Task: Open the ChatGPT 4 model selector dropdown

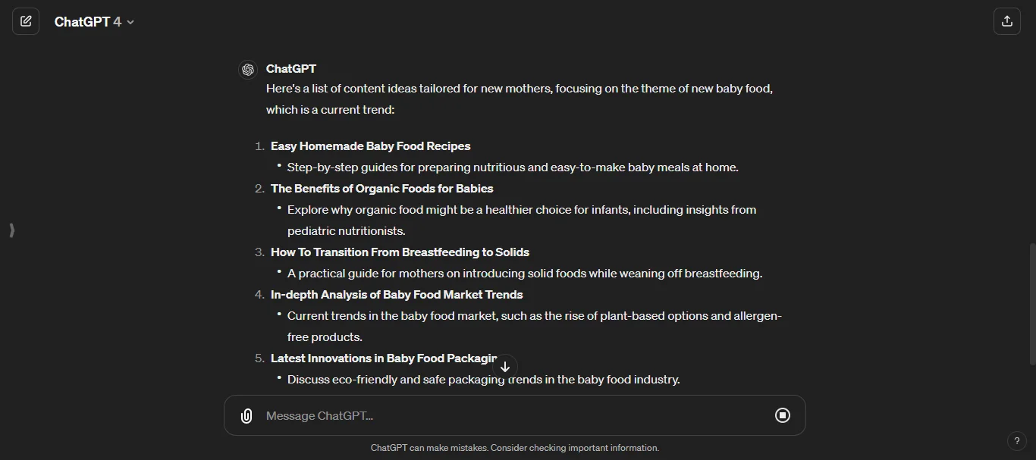Action: tap(95, 21)
